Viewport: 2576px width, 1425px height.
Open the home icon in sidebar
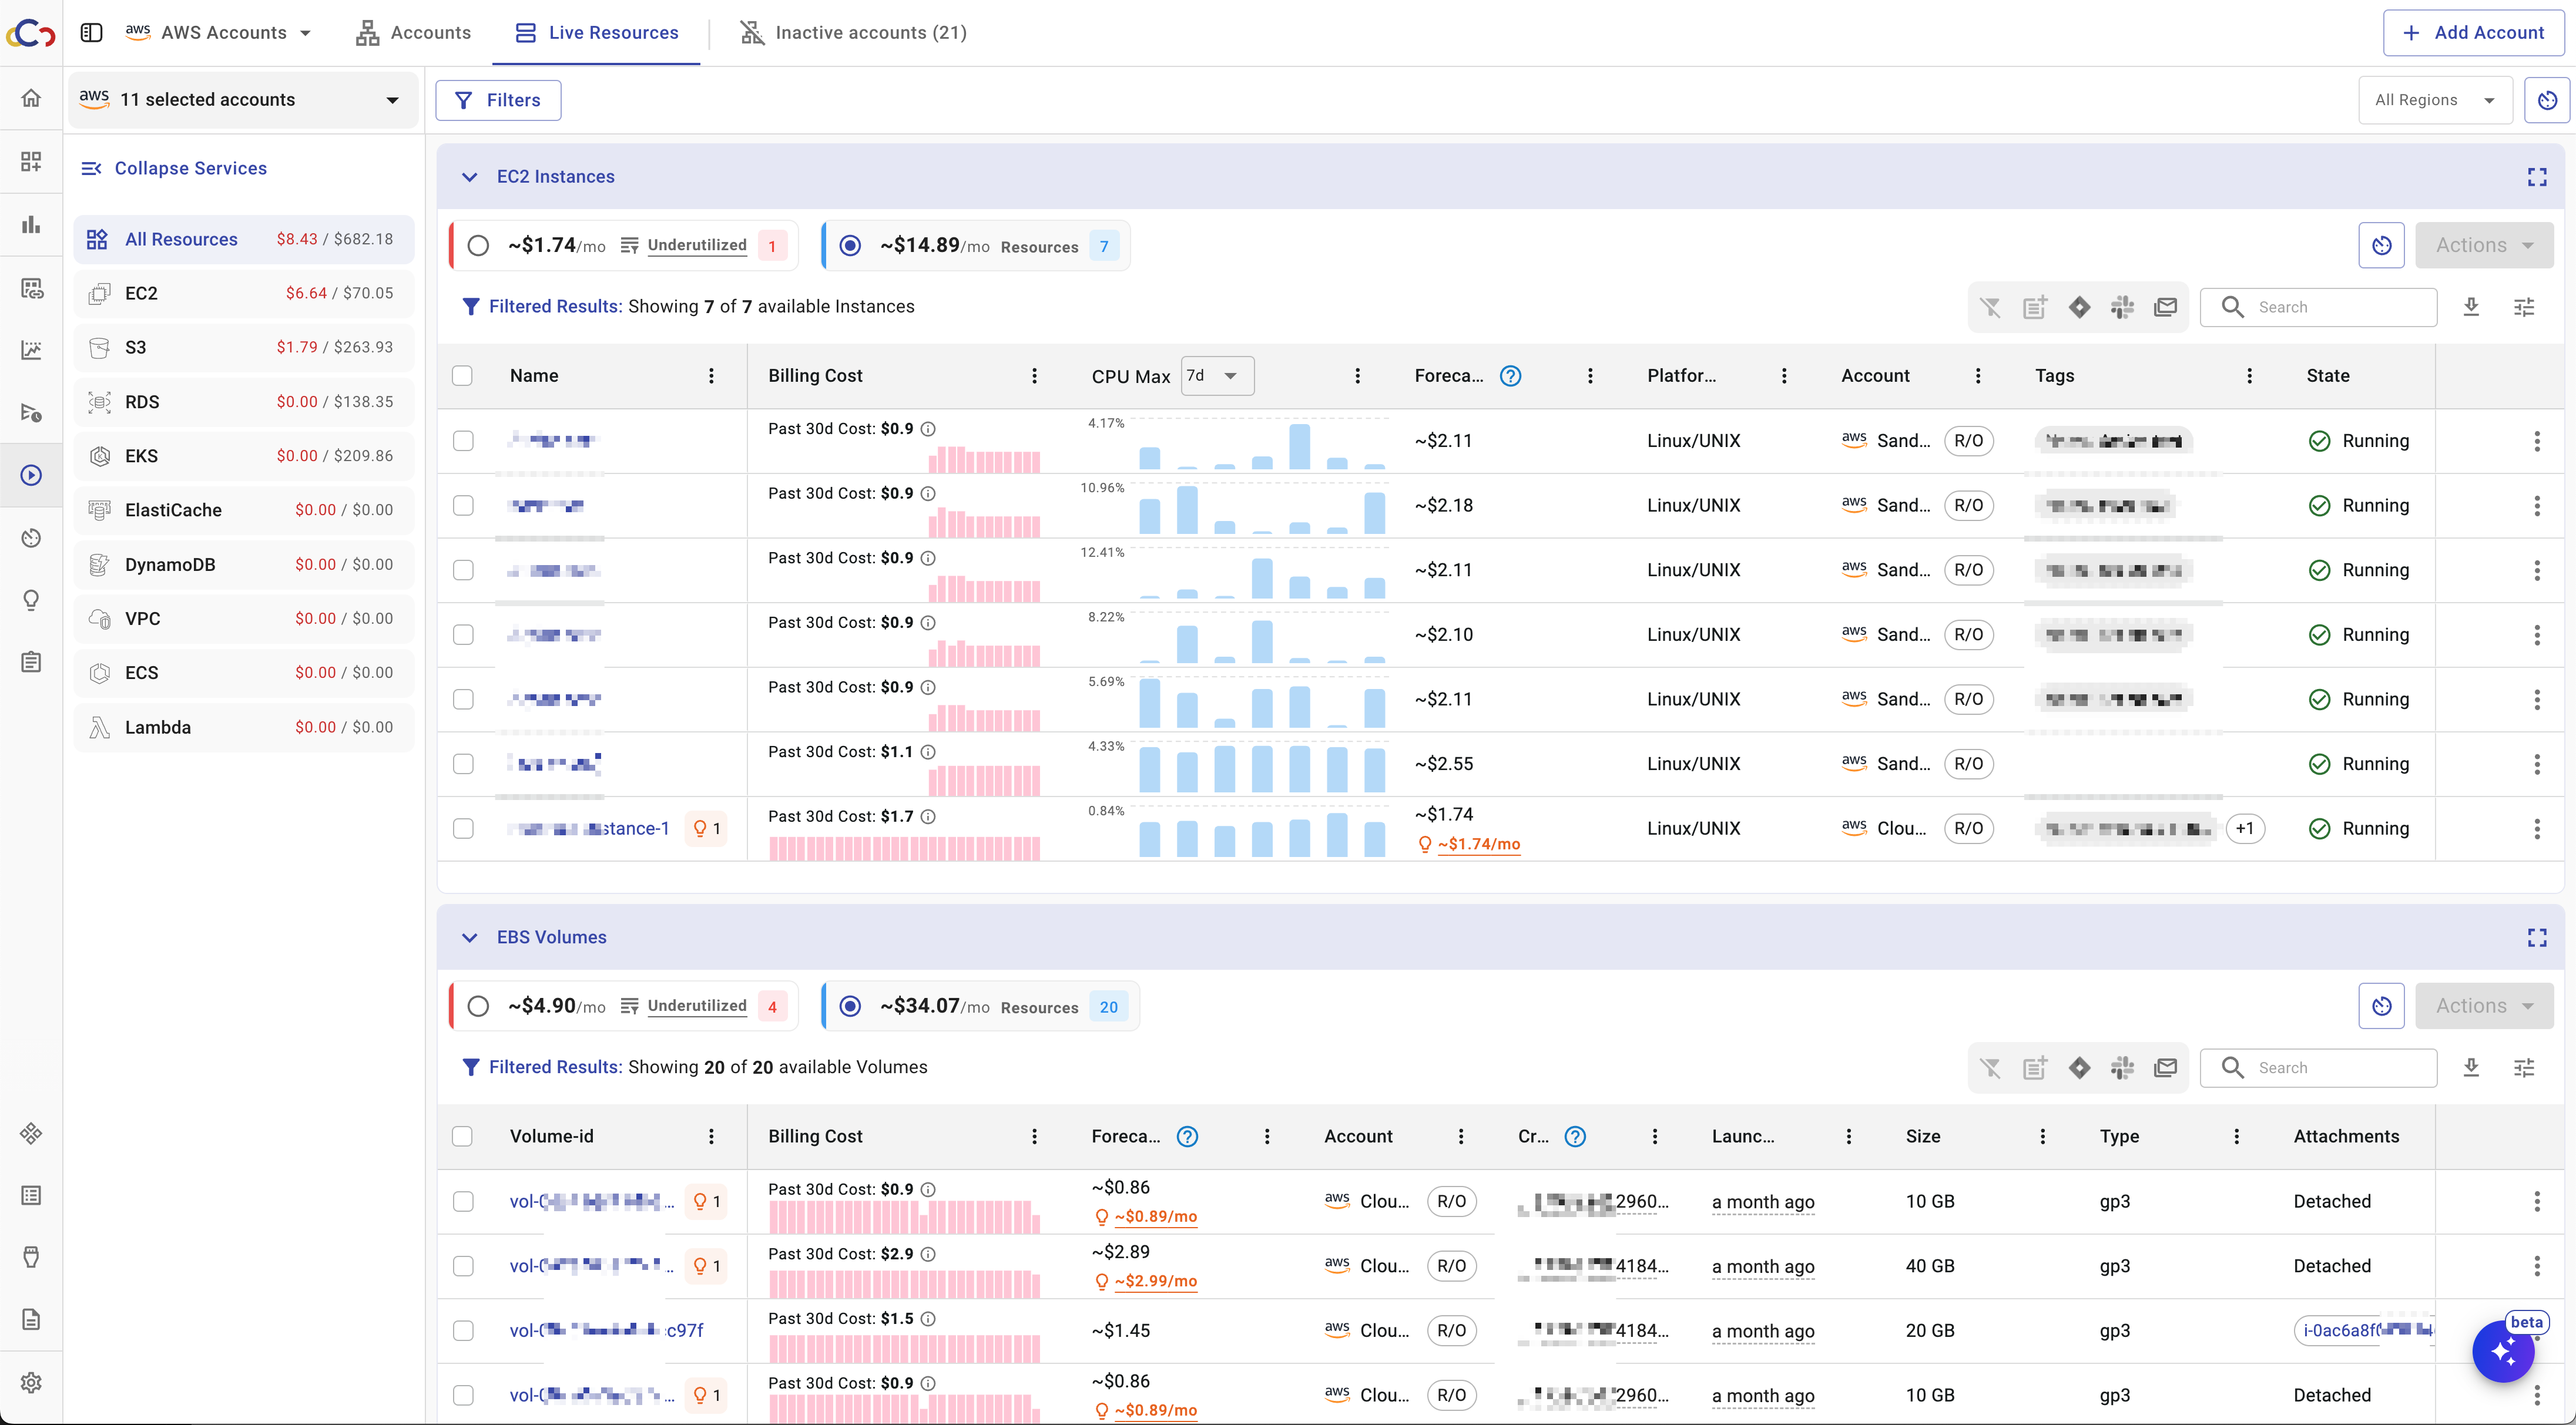(x=31, y=98)
